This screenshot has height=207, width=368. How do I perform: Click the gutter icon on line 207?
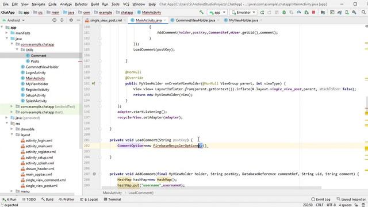(x=94, y=174)
